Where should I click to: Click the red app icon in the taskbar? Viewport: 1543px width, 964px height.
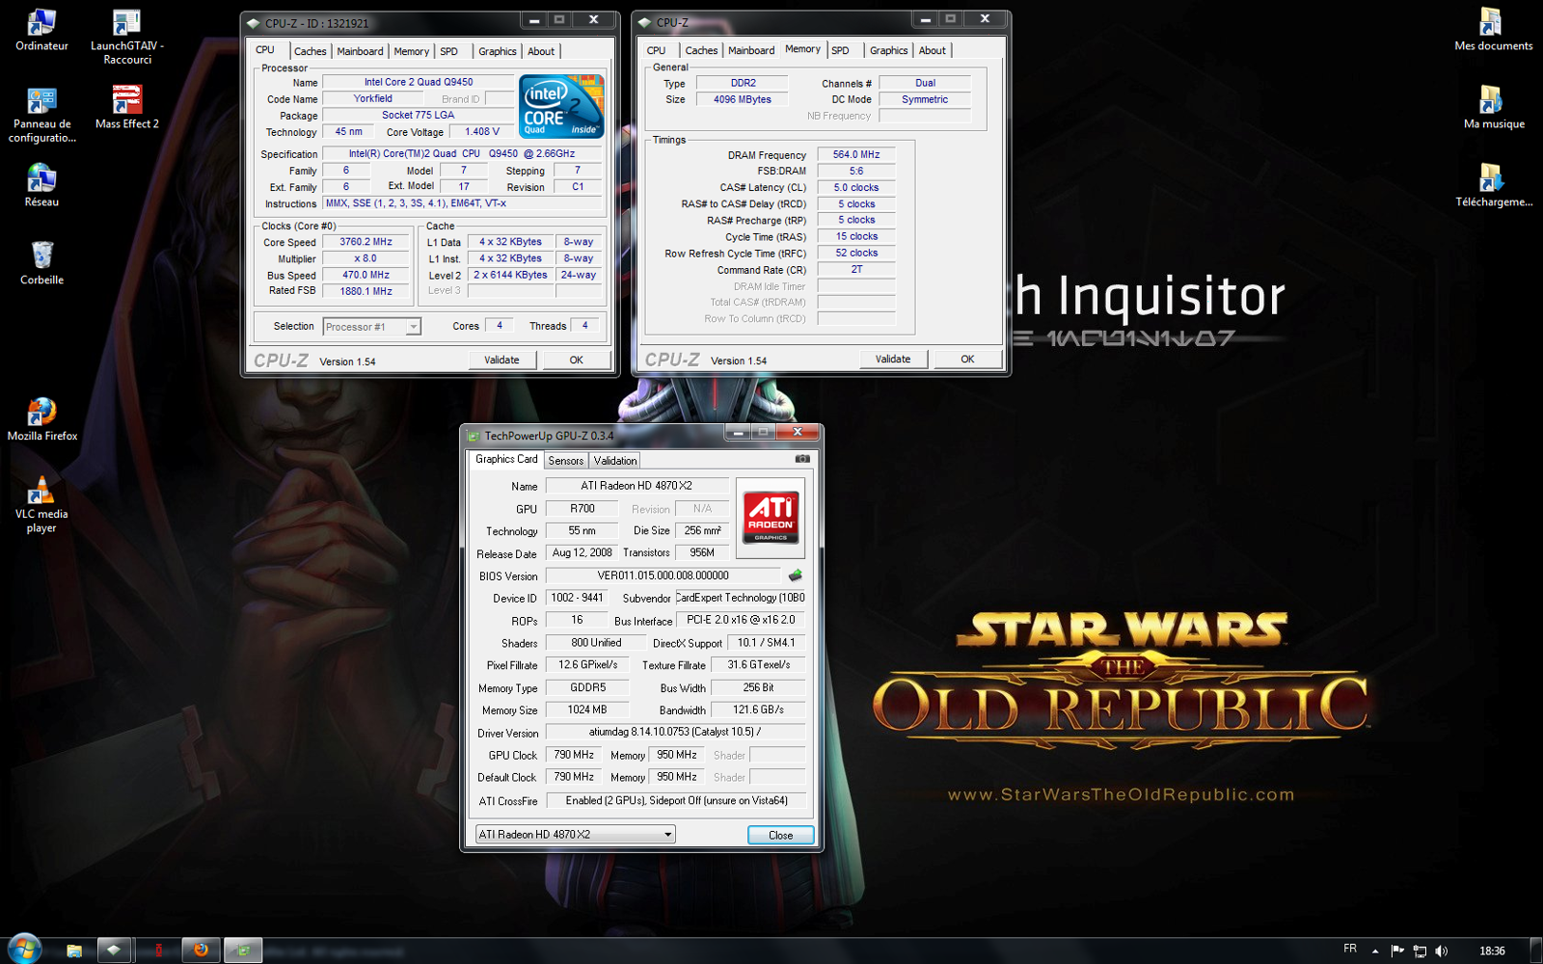[x=158, y=951]
